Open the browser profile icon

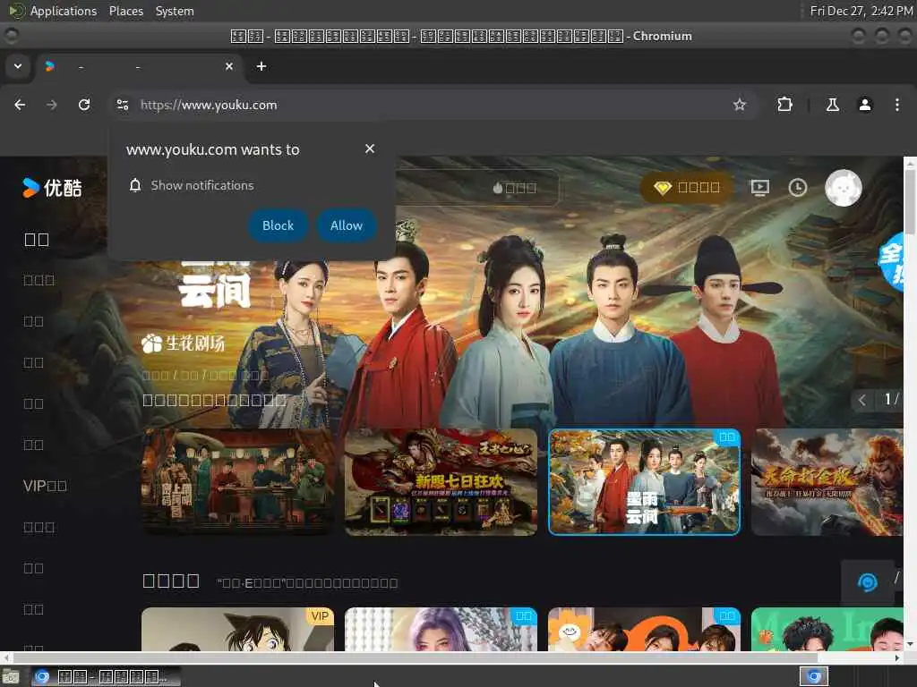tap(865, 105)
